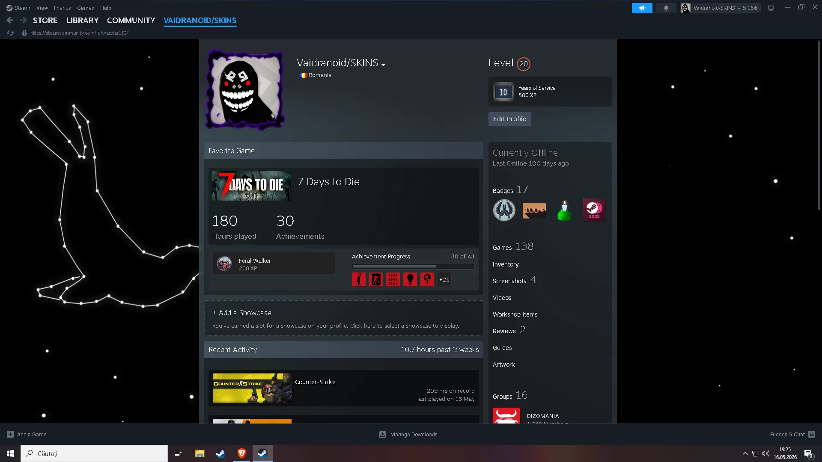Open the Inventory link

point(506,264)
